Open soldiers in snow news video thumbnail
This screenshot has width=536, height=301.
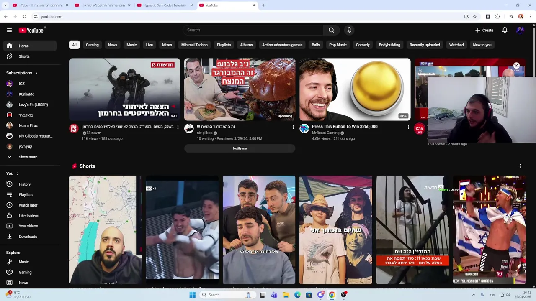(x=124, y=89)
